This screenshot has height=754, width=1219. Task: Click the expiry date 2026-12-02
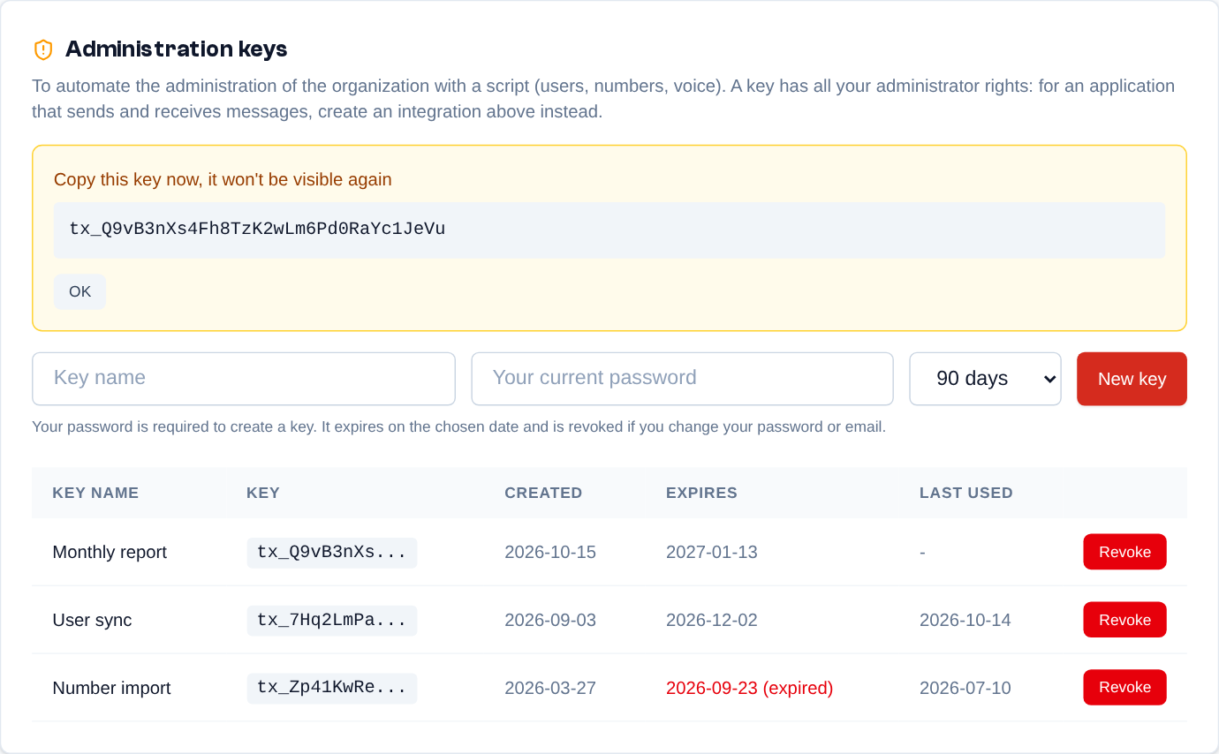712,621
